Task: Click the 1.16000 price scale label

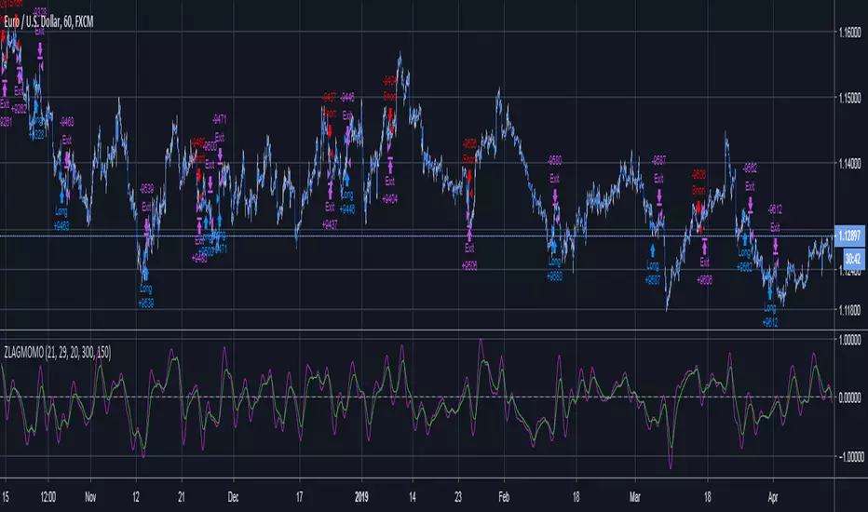Action: coord(849,33)
